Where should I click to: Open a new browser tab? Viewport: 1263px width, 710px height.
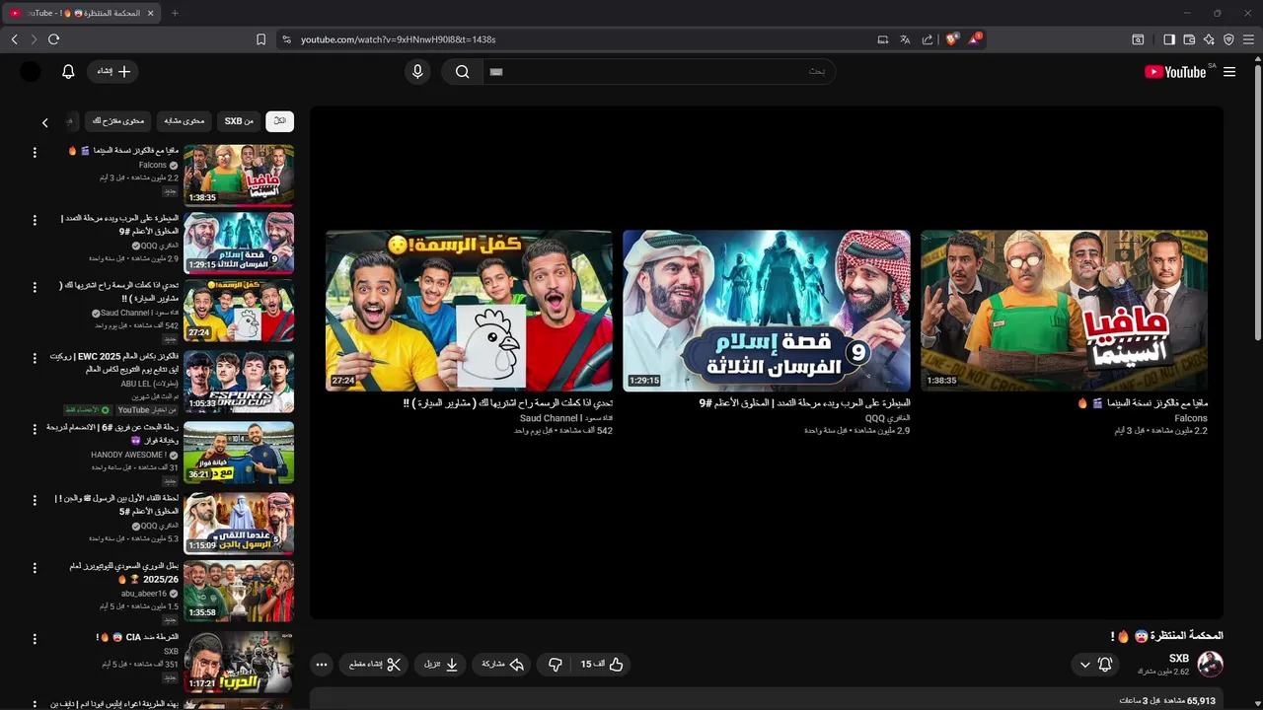coord(175,13)
